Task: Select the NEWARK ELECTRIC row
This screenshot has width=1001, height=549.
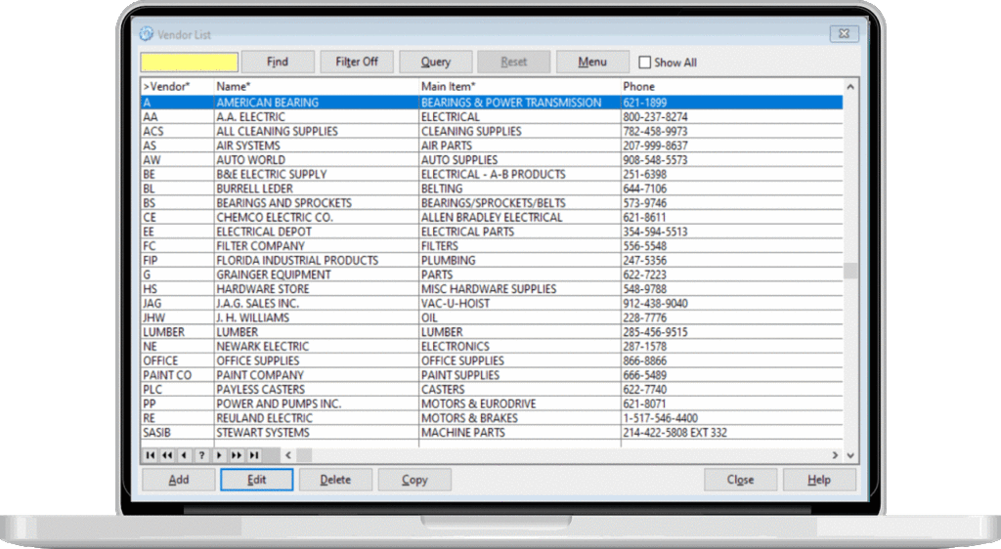Action: [492, 346]
